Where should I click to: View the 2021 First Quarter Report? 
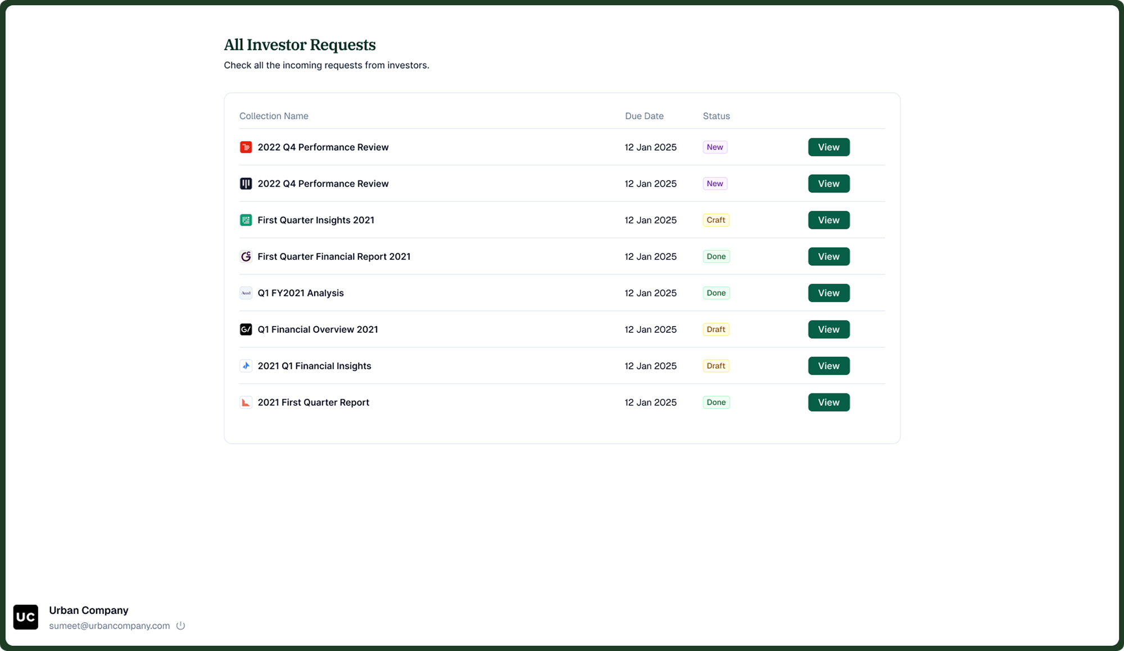829,403
